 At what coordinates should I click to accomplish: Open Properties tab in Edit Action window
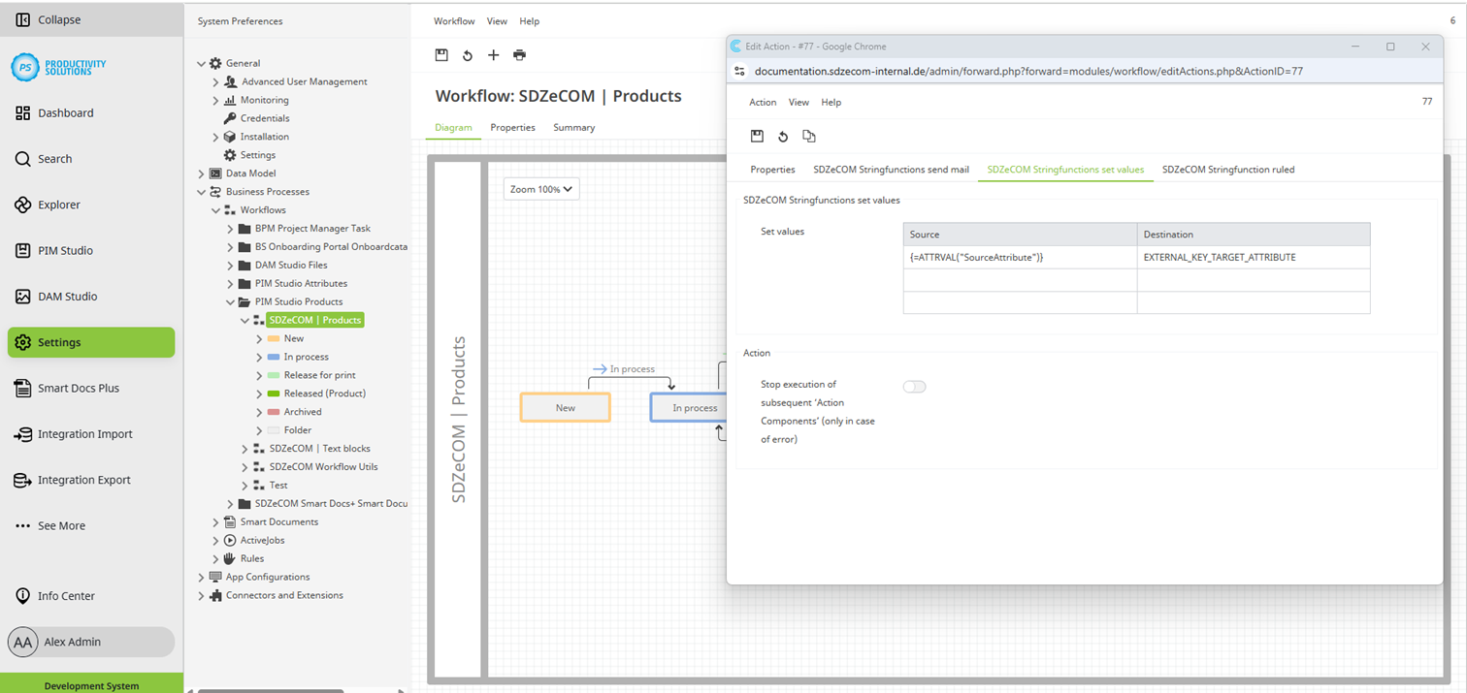(x=772, y=170)
